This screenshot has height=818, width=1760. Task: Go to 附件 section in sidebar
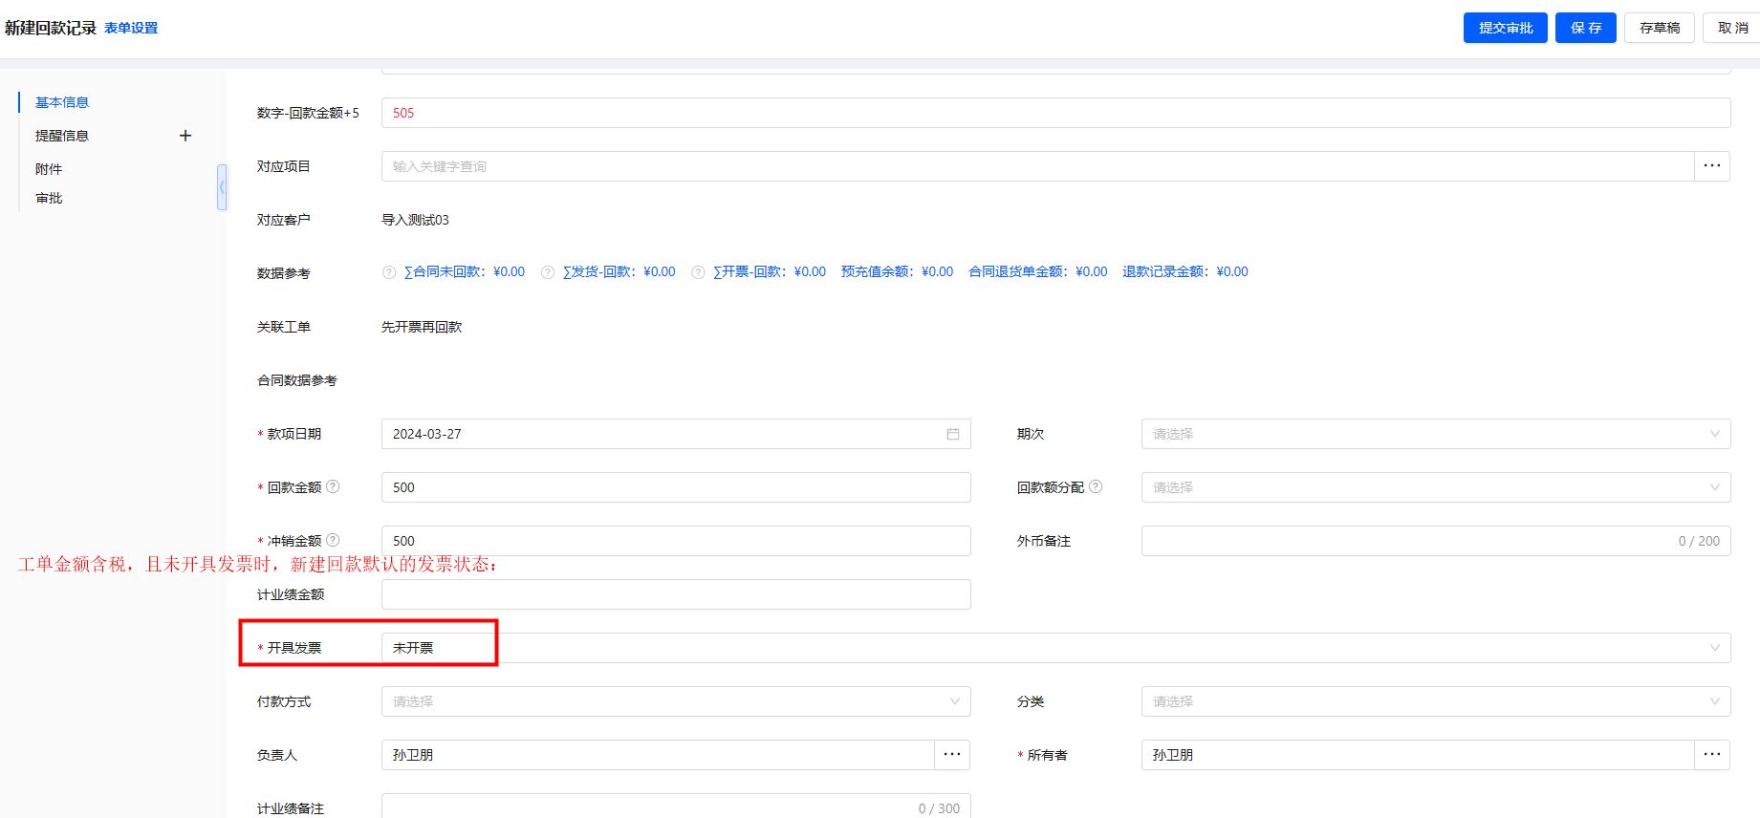[49, 169]
